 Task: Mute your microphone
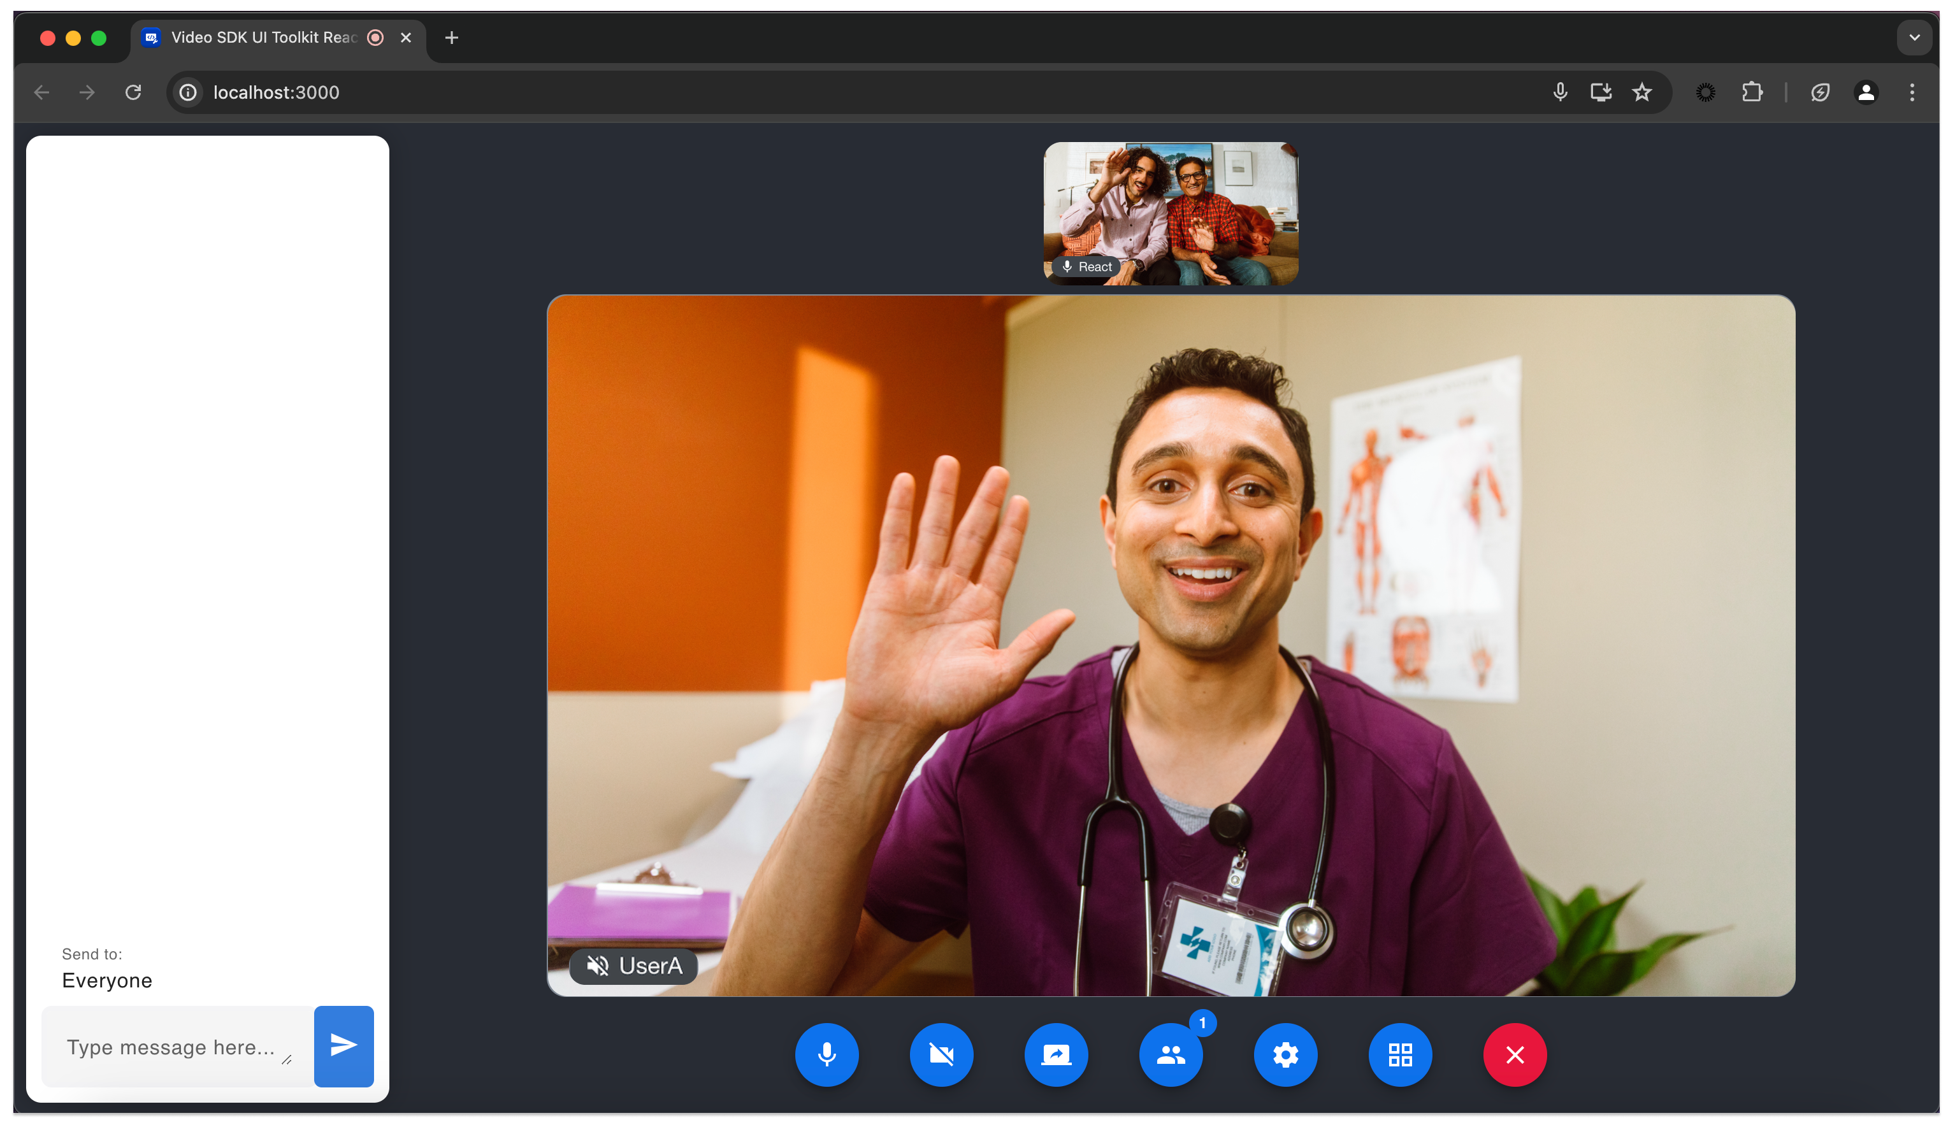click(x=826, y=1054)
